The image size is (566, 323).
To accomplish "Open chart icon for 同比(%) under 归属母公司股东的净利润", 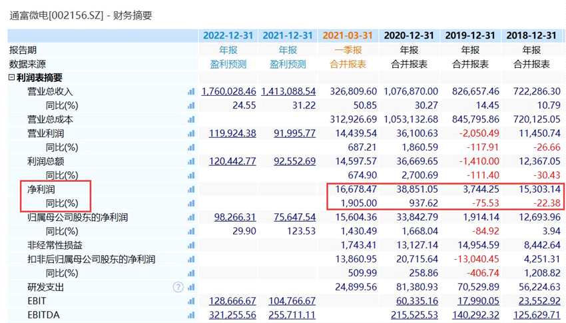I will [191, 231].
